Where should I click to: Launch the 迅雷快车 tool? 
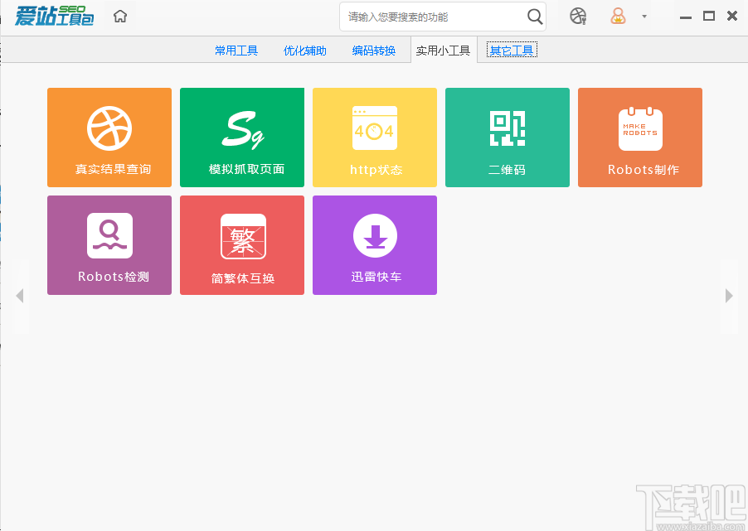click(374, 244)
